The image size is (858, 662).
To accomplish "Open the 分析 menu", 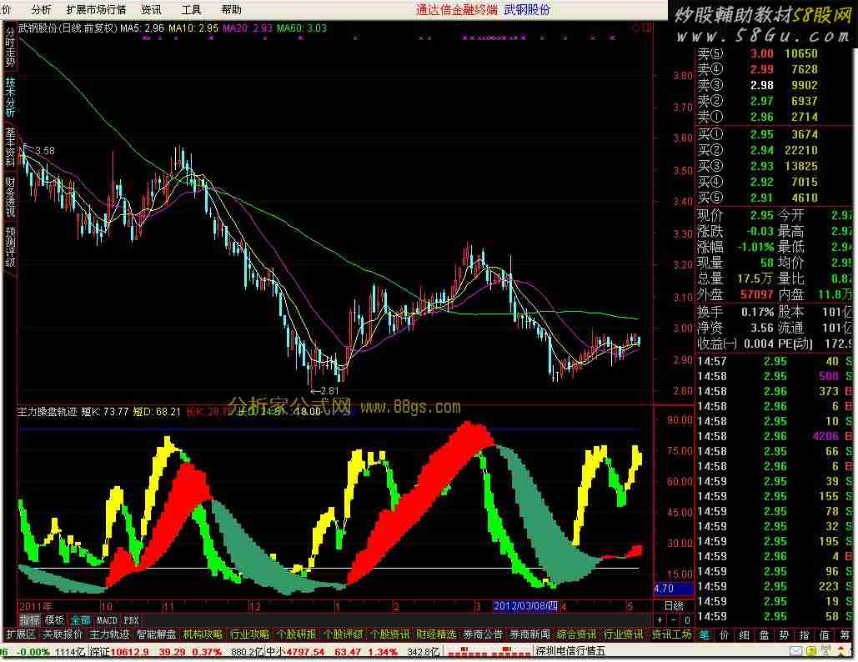I will [x=40, y=10].
